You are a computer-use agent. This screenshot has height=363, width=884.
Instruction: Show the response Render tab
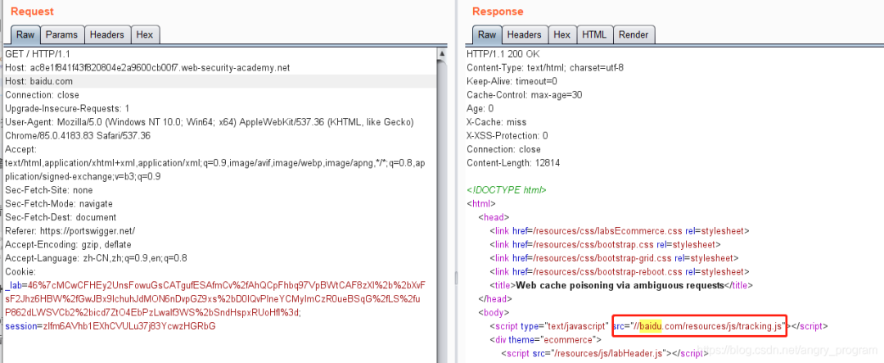coord(633,34)
